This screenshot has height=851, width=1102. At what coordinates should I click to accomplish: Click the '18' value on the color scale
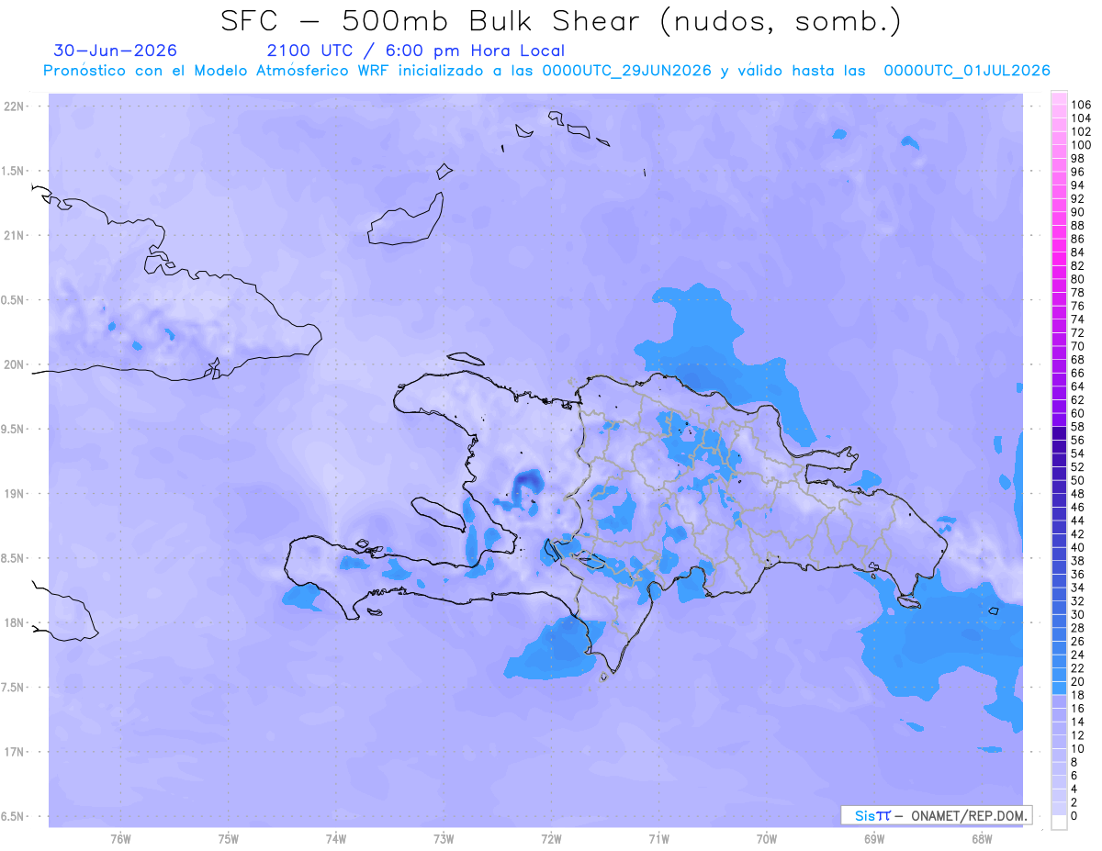click(x=1077, y=696)
